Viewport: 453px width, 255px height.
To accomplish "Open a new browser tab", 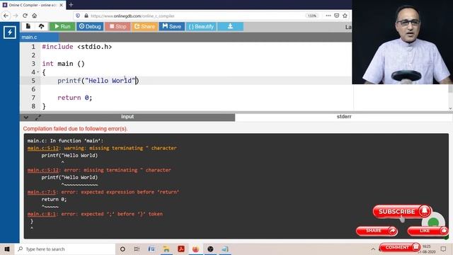I will [71, 5].
